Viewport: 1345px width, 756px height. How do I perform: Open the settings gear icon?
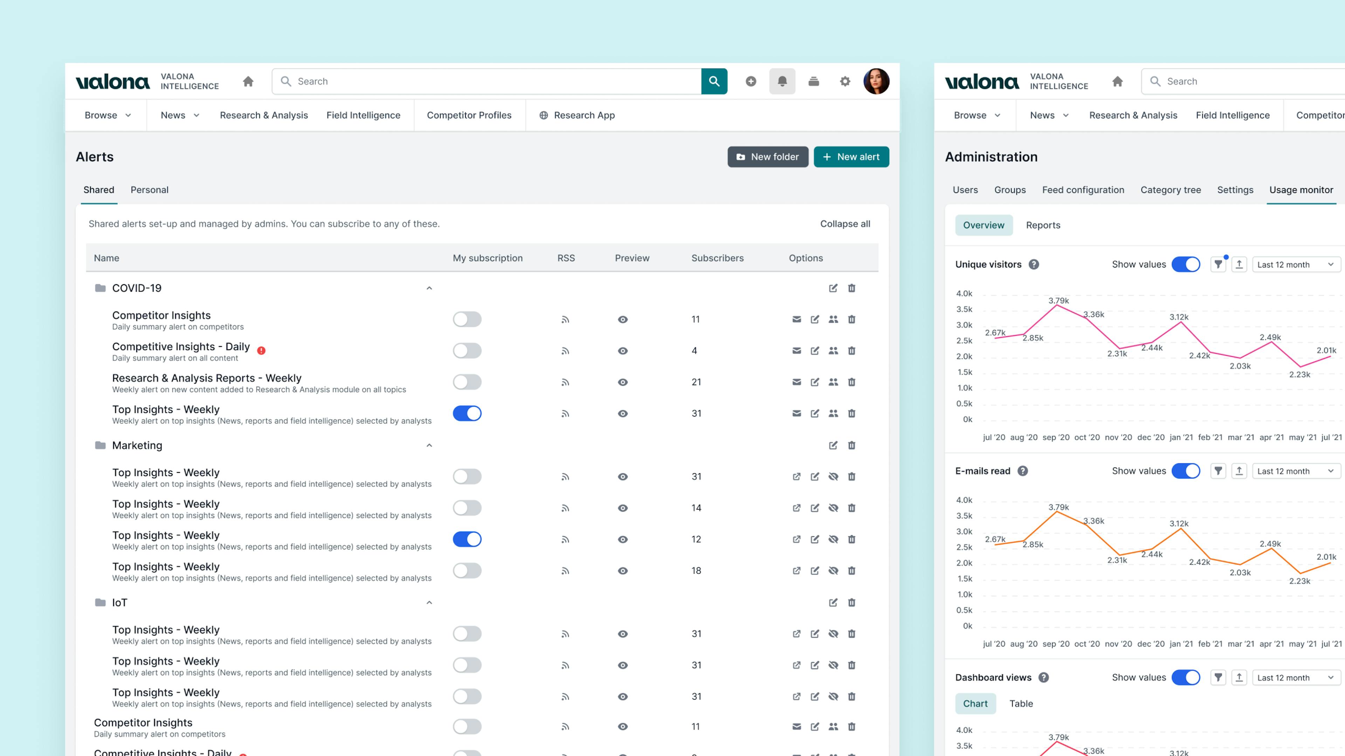pos(845,82)
